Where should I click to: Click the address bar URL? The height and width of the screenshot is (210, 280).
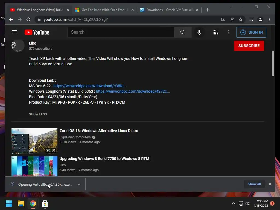tap(76, 19)
